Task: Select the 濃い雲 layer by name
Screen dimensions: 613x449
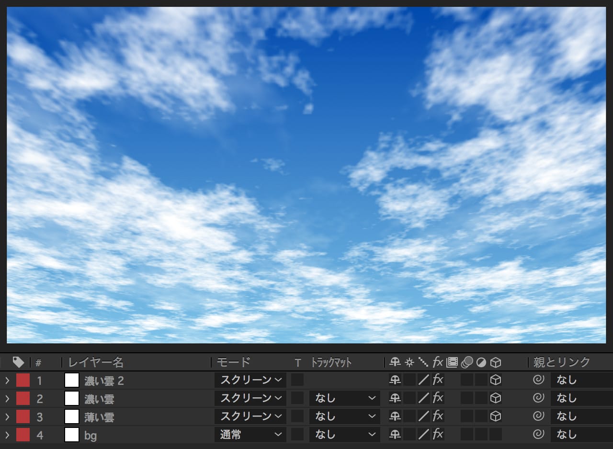Action: click(x=99, y=398)
